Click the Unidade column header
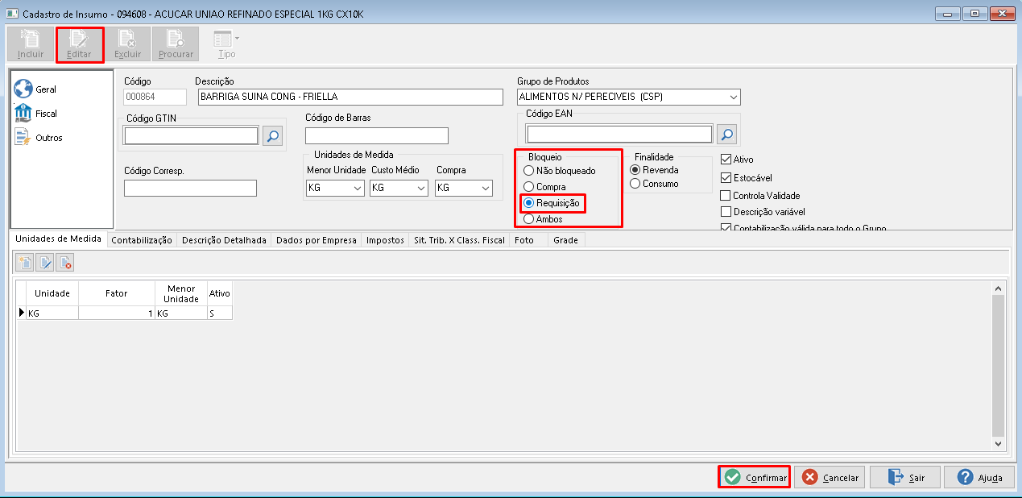This screenshot has width=1022, height=498. click(x=52, y=293)
